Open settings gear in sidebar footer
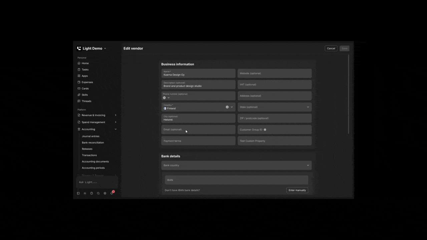This screenshot has height=240, width=427. coord(105,193)
